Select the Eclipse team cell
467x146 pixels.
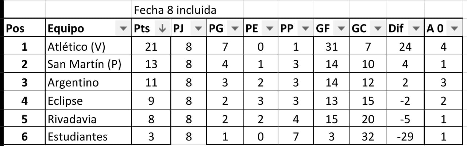pos(89,101)
